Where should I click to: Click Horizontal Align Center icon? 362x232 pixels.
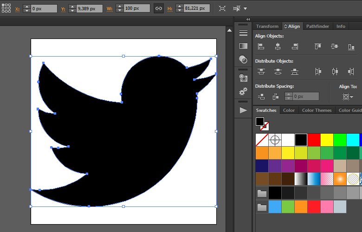coord(278,46)
